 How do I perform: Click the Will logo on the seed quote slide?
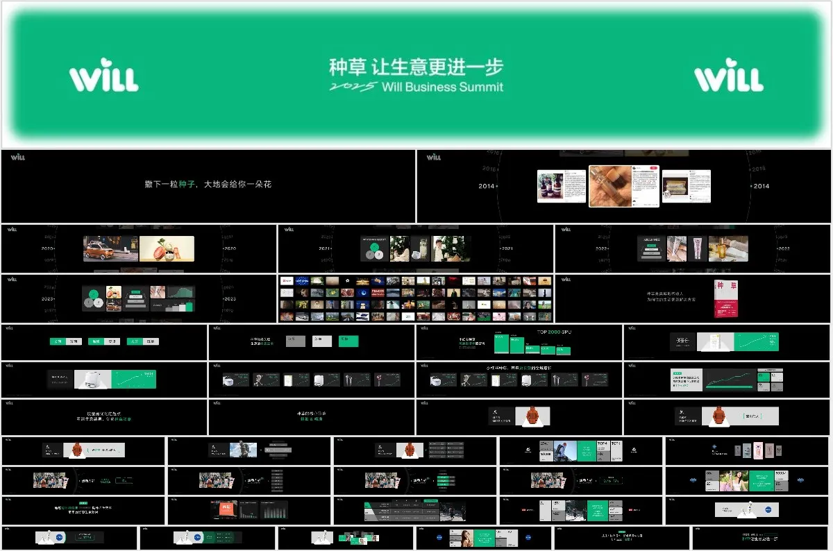coord(17,157)
